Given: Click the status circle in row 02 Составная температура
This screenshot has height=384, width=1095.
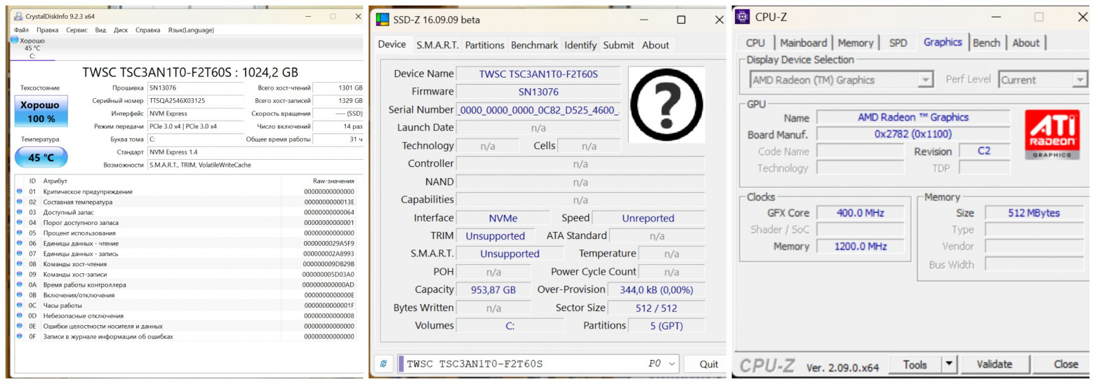Looking at the screenshot, I should click(20, 202).
